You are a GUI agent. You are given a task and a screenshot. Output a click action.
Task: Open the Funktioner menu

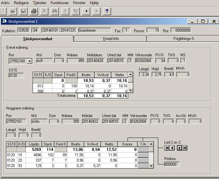(59, 3)
